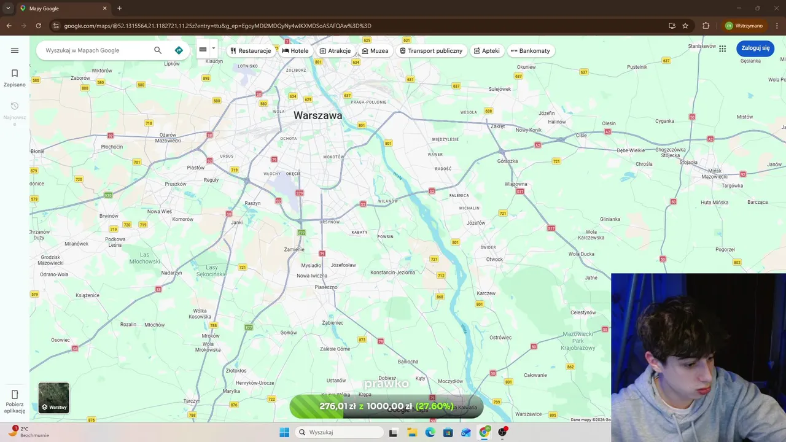Close the Mapy Google tab
The width and height of the screenshot is (786, 442).
(104, 9)
